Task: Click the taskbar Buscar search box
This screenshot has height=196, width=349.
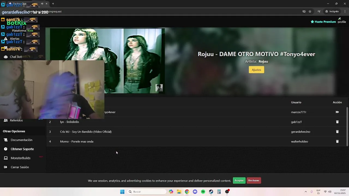Action: point(147,192)
